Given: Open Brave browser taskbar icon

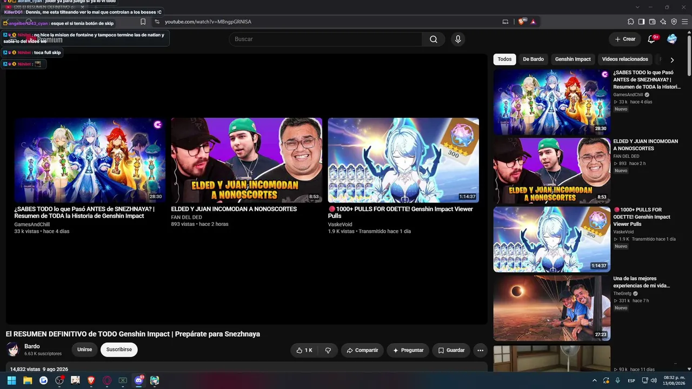Looking at the screenshot, I should click(91, 380).
